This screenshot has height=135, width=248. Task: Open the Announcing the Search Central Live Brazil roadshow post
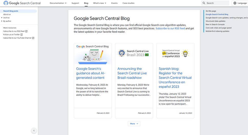click(x=132, y=73)
